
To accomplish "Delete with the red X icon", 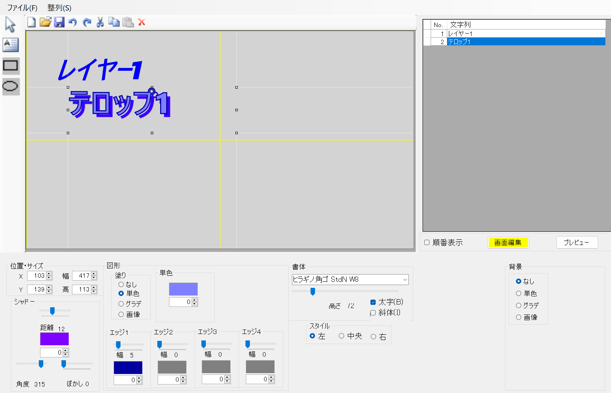I will pyautogui.click(x=142, y=22).
